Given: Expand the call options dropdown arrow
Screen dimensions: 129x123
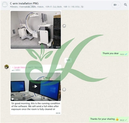Looking at the screenshot, I should coord(119,5).
